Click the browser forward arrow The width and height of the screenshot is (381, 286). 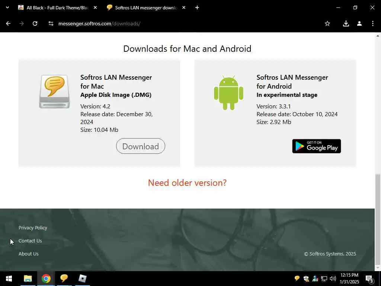coord(22,23)
